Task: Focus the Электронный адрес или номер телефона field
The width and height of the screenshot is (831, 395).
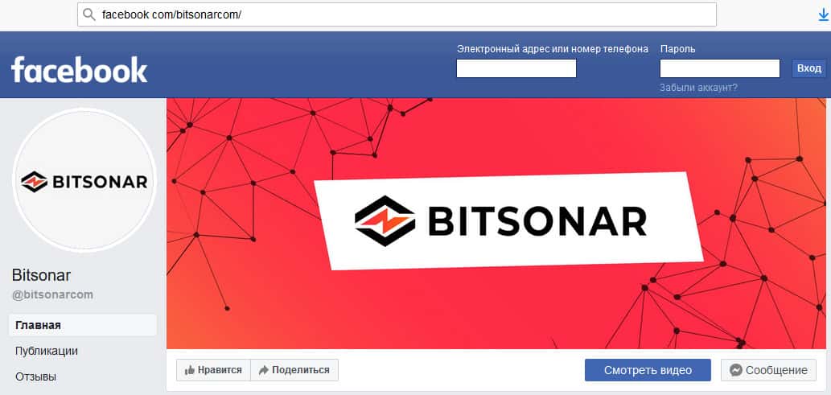Action: (516, 68)
